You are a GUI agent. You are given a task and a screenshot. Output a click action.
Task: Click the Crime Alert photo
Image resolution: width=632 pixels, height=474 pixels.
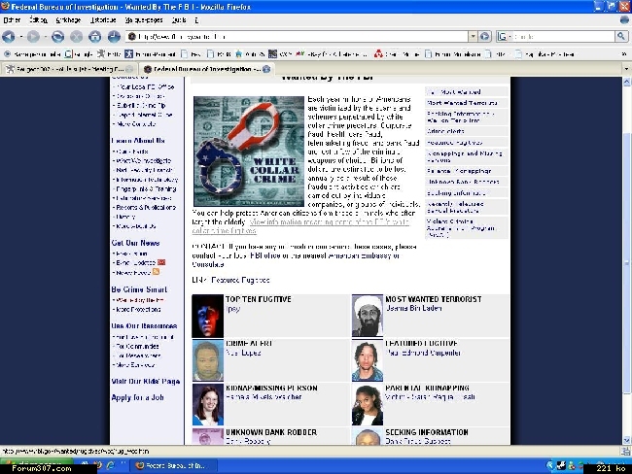[207, 360]
